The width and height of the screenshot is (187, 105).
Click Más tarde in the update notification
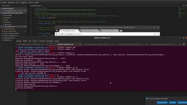click(x=173, y=102)
